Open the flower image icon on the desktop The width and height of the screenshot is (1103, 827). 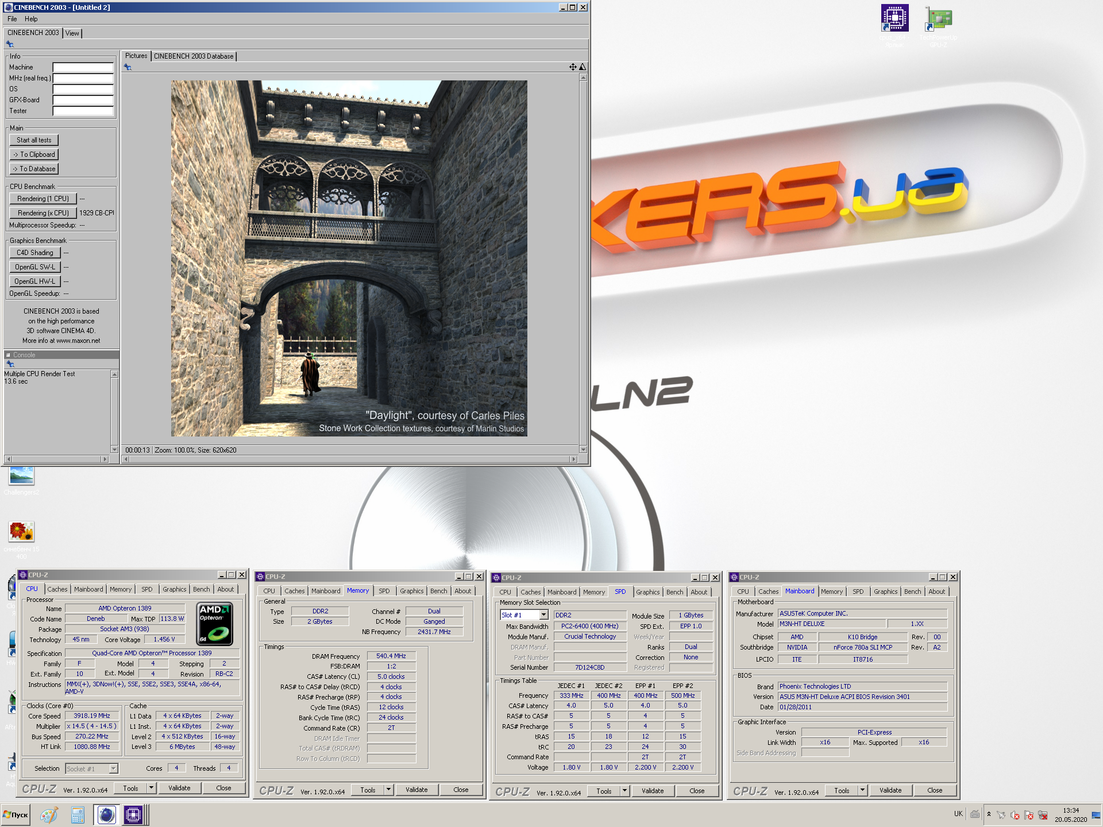(21, 531)
